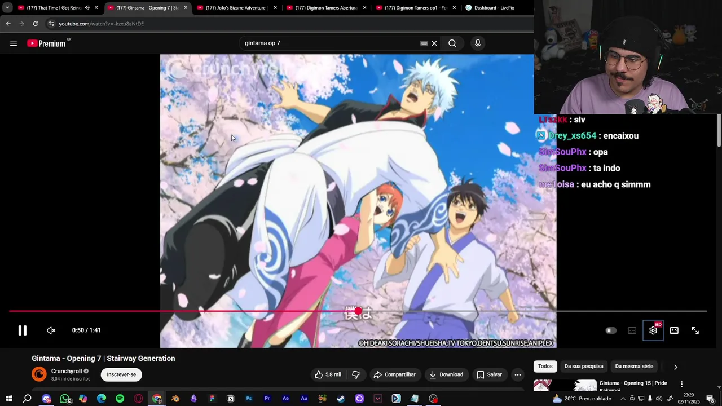Open Windows taskbar search
722x406 pixels.
(27, 399)
